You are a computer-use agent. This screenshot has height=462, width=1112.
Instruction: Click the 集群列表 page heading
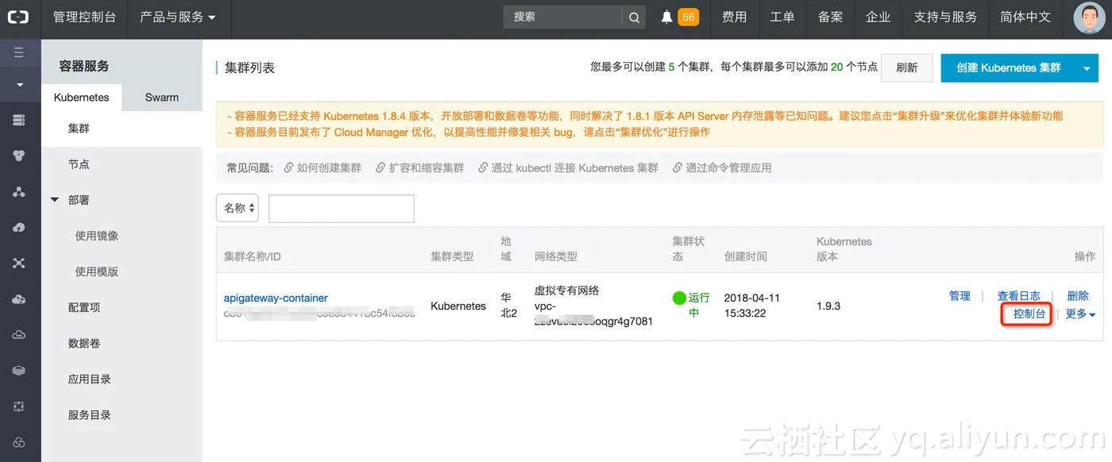click(x=249, y=68)
